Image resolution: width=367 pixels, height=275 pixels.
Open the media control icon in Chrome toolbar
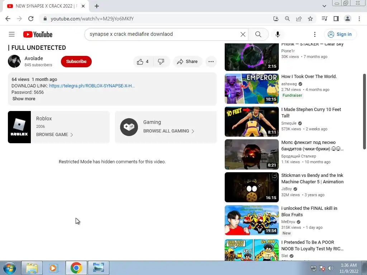click(x=324, y=19)
